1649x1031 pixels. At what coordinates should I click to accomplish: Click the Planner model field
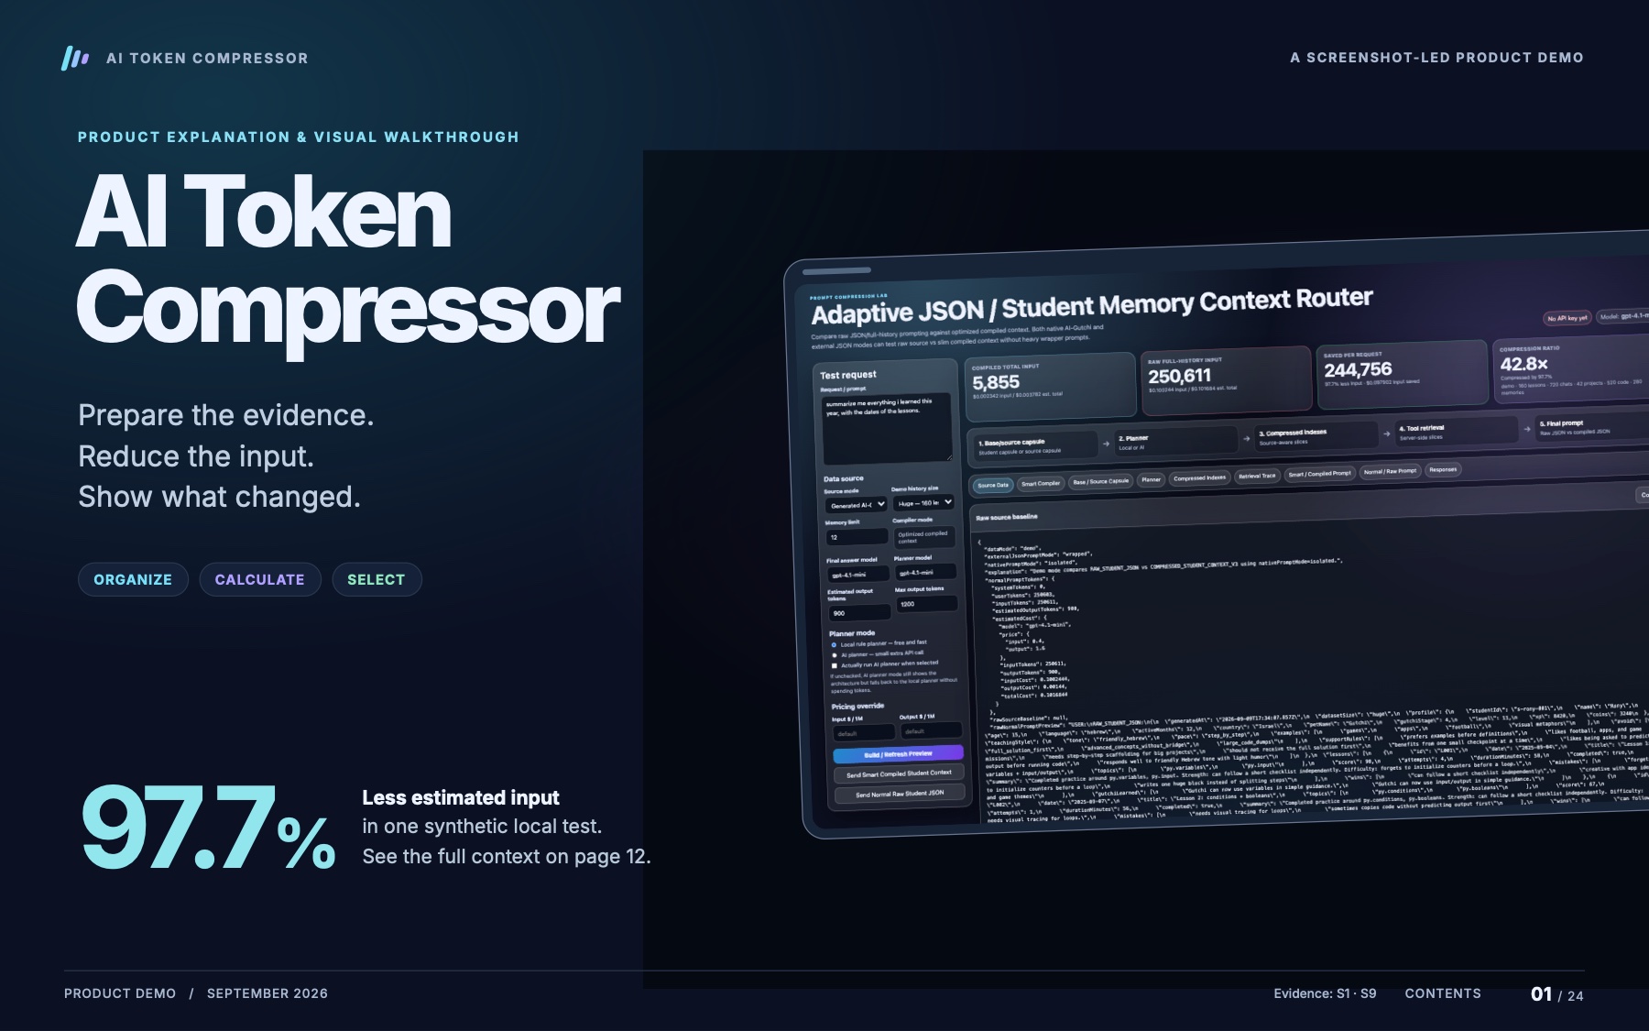[x=925, y=572]
